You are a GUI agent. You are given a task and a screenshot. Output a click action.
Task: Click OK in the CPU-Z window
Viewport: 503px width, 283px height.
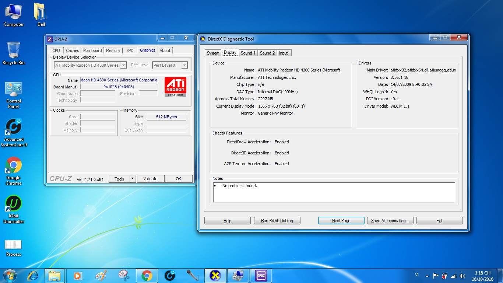tap(178, 179)
